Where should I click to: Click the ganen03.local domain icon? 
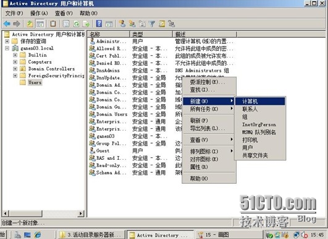click(15, 48)
